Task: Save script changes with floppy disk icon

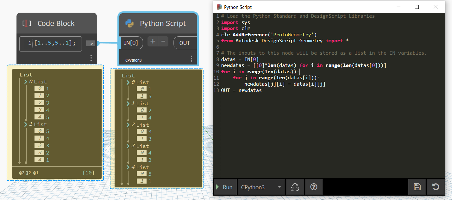Action: [x=417, y=187]
